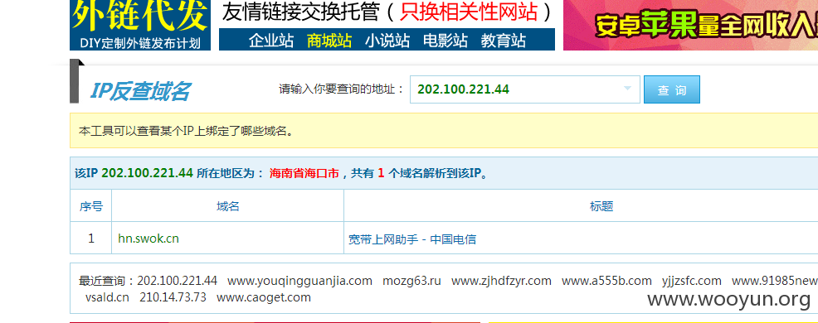Image resolution: width=818 pixels, height=323 pixels.
Task: Open the 安卓苹果 advertisement banner
Action: (x=691, y=25)
